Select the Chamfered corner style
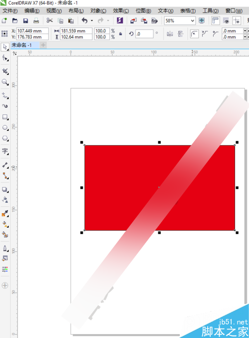249x338 pixels. point(215,34)
